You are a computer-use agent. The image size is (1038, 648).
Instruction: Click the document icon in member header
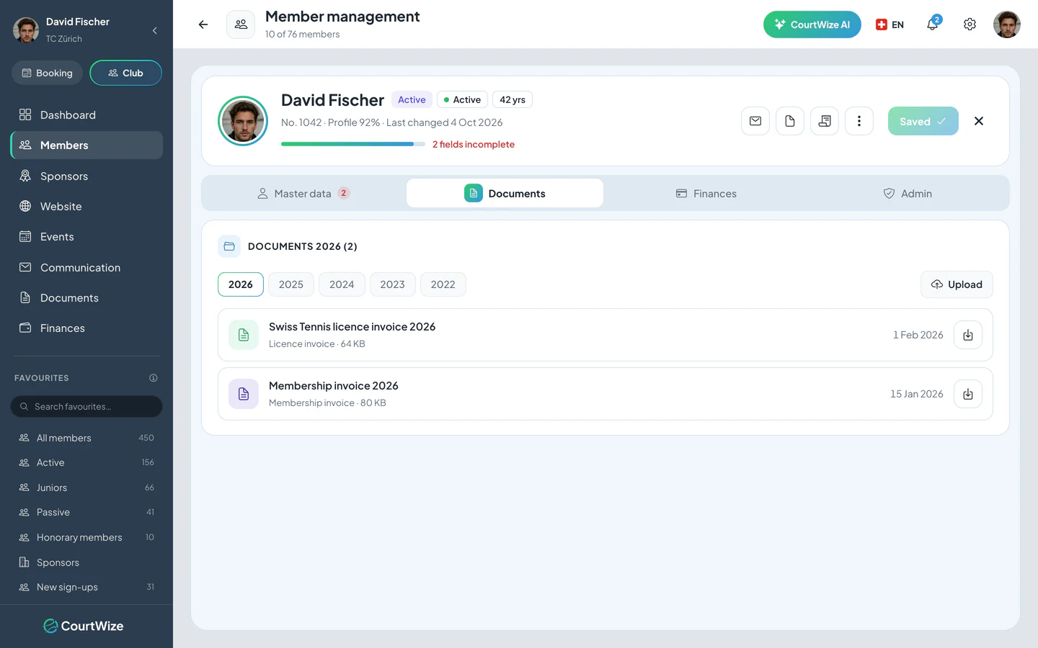point(789,121)
